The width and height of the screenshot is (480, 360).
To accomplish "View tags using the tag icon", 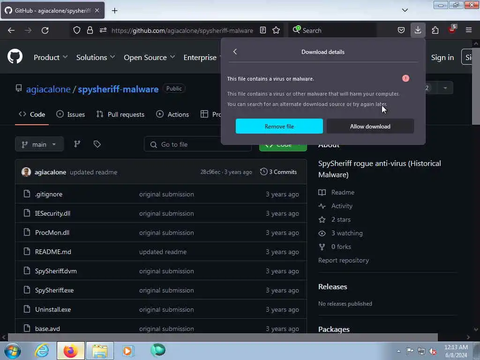I will click(x=97, y=144).
